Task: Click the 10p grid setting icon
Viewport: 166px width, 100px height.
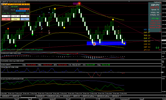Action: [x=14, y=10]
